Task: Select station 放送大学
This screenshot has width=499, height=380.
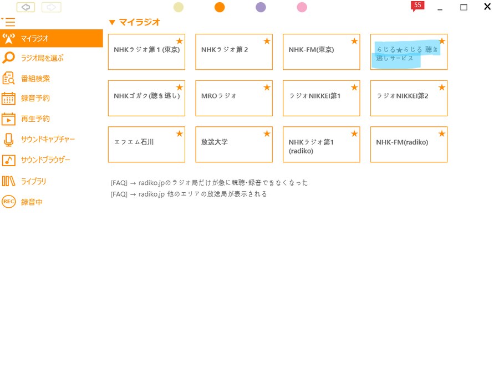Action: (x=234, y=145)
